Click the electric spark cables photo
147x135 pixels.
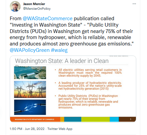pos(30,107)
